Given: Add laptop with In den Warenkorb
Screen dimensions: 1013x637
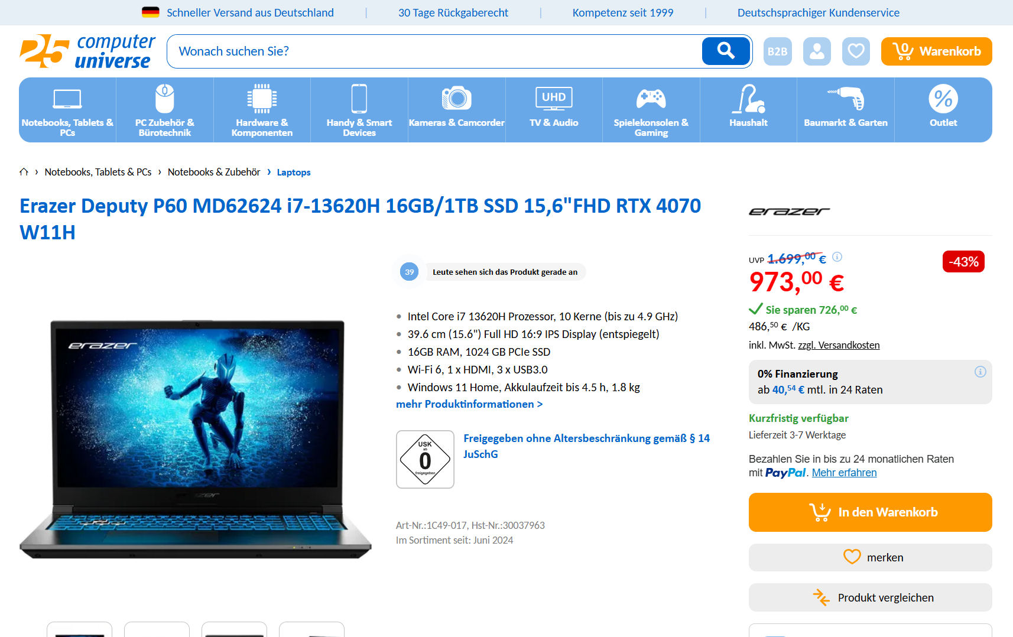Looking at the screenshot, I should pyautogui.click(x=870, y=512).
